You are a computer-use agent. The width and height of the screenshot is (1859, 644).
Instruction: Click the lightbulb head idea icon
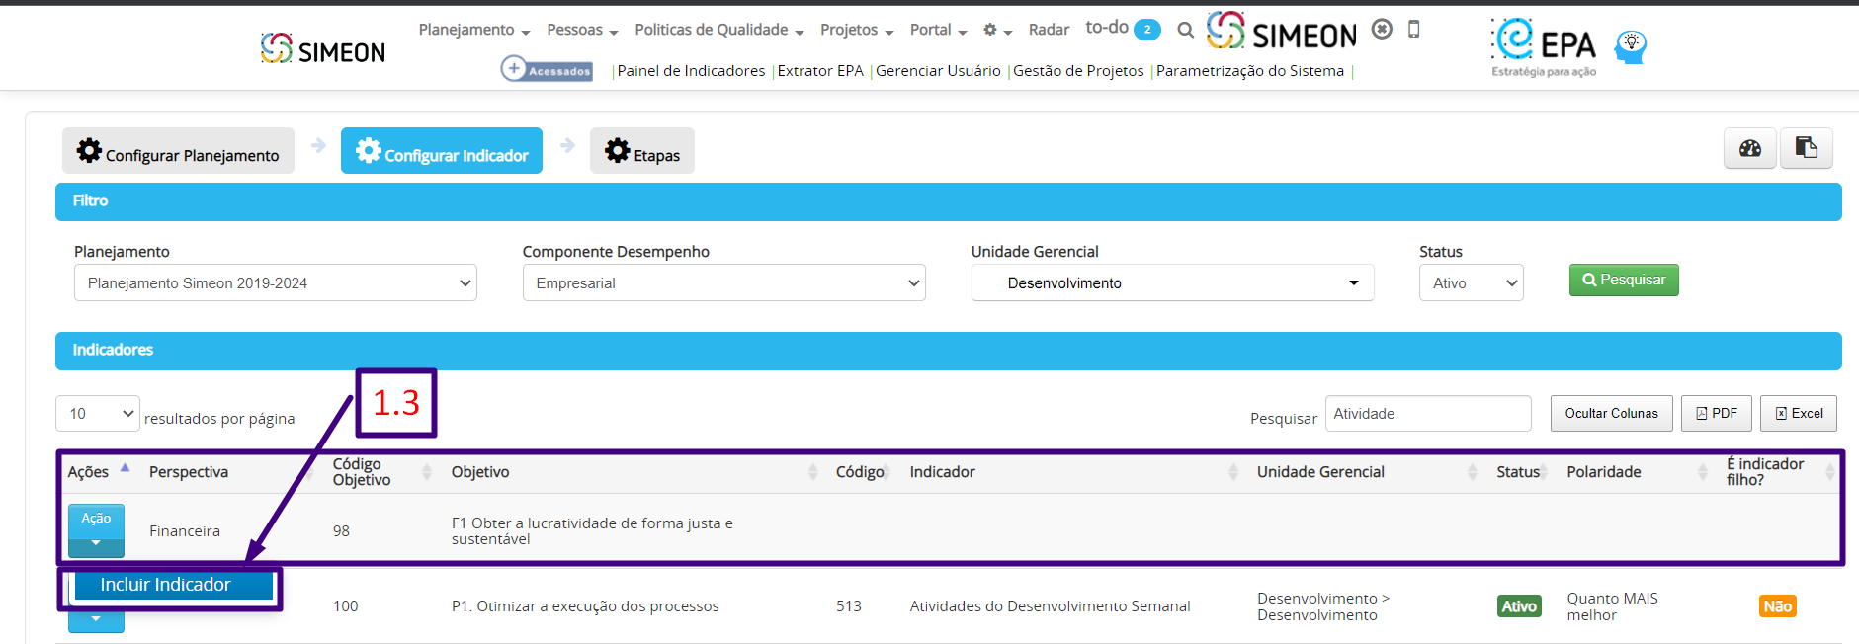[x=1631, y=45]
